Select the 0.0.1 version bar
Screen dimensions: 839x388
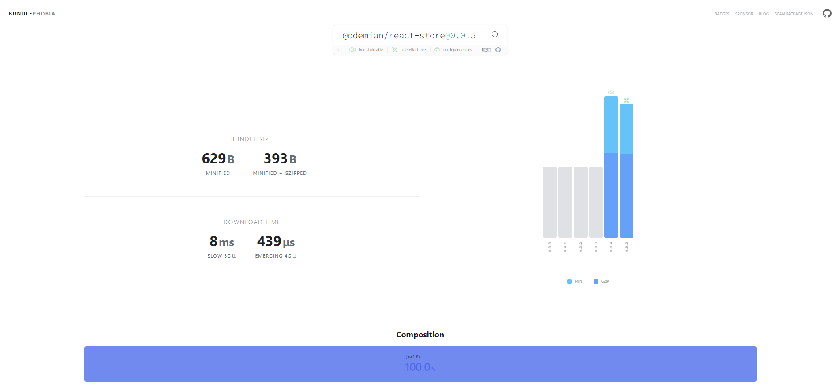tap(565, 202)
